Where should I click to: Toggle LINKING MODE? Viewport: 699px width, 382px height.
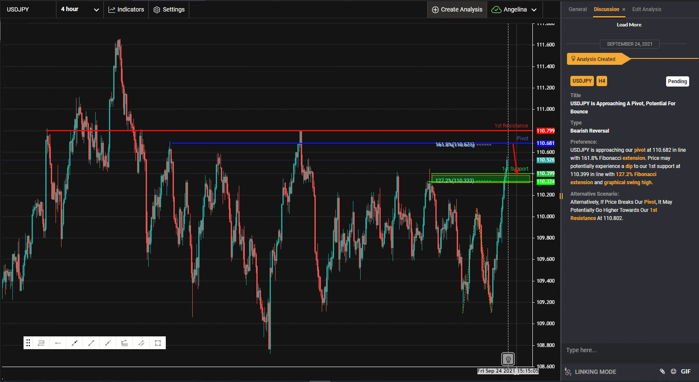(x=595, y=372)
